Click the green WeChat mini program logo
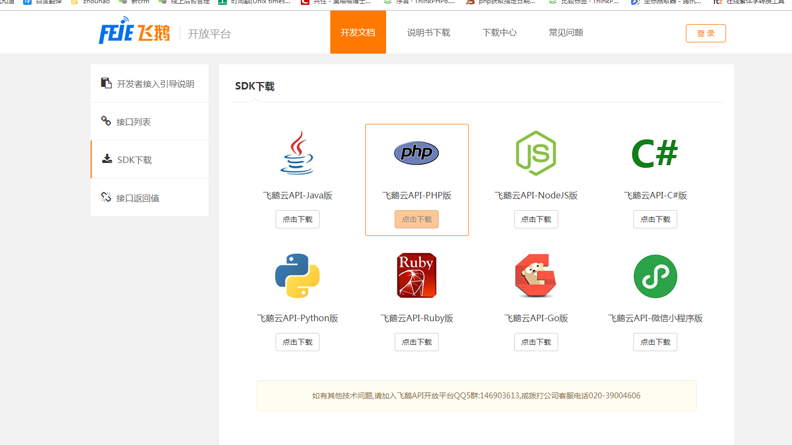This screenshot has height=445, width=792. (655, 276)
